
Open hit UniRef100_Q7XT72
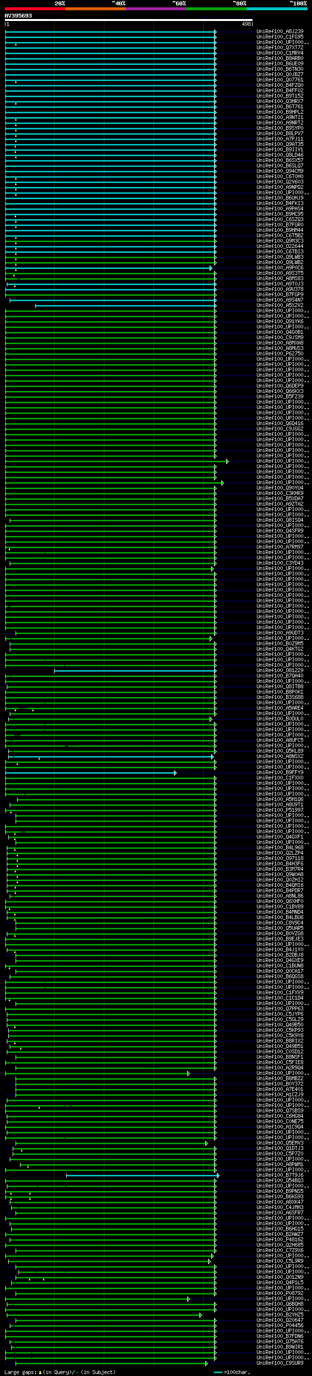tap(280, 47)
